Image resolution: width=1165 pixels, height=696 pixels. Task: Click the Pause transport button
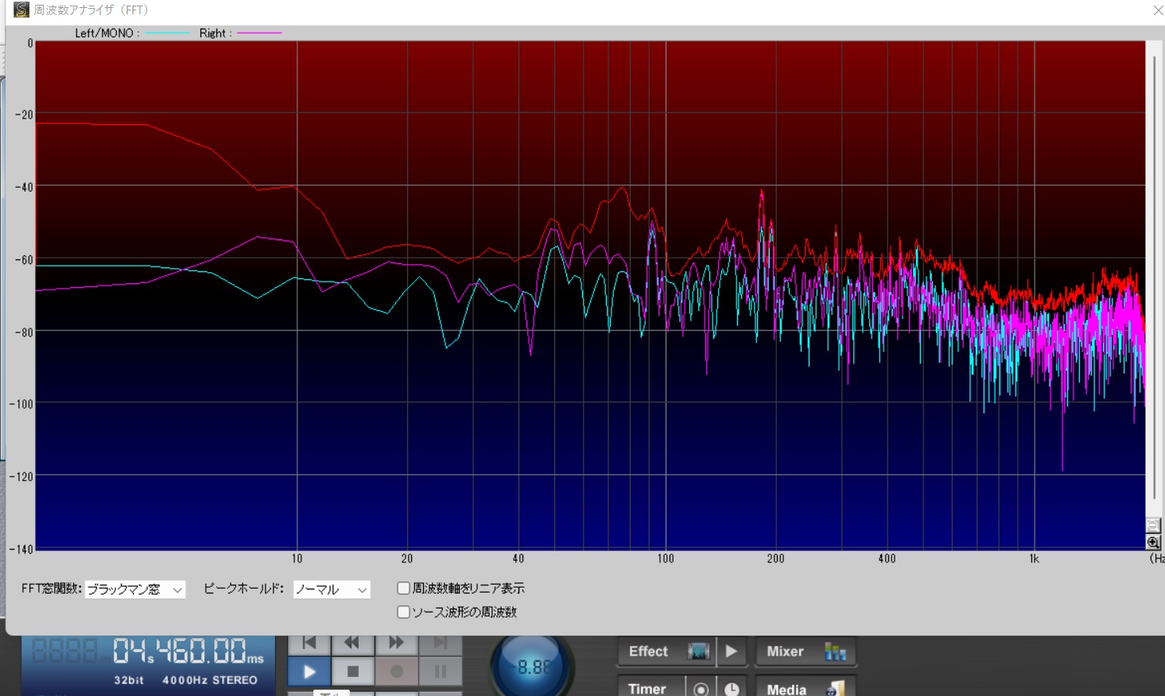coord(440,672)
